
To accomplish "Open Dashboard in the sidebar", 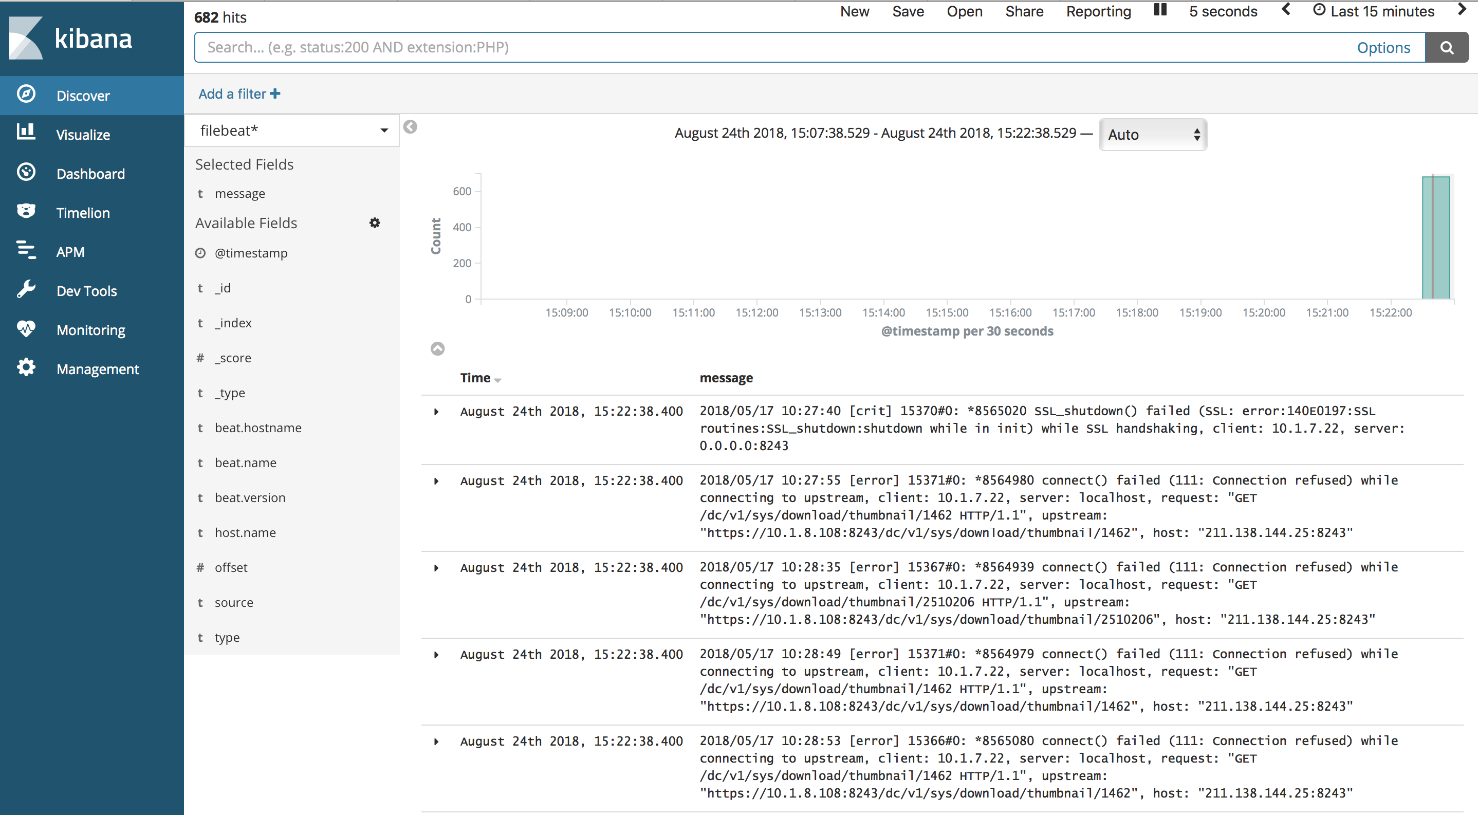I will [x=92, y=173].
